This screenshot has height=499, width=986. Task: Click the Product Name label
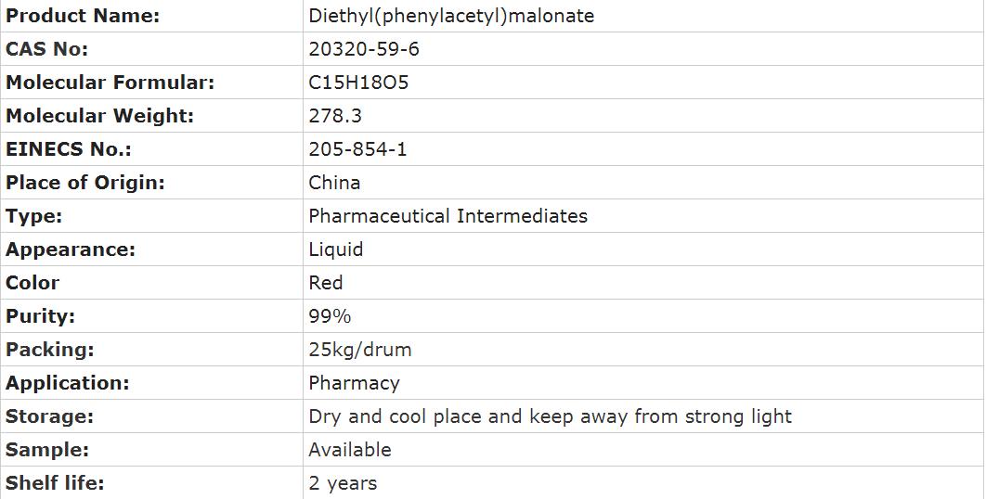click(x=83, y=16)
